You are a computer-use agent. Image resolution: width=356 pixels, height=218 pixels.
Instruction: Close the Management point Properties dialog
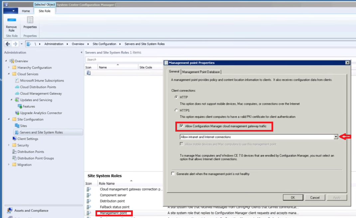(347, 62)
